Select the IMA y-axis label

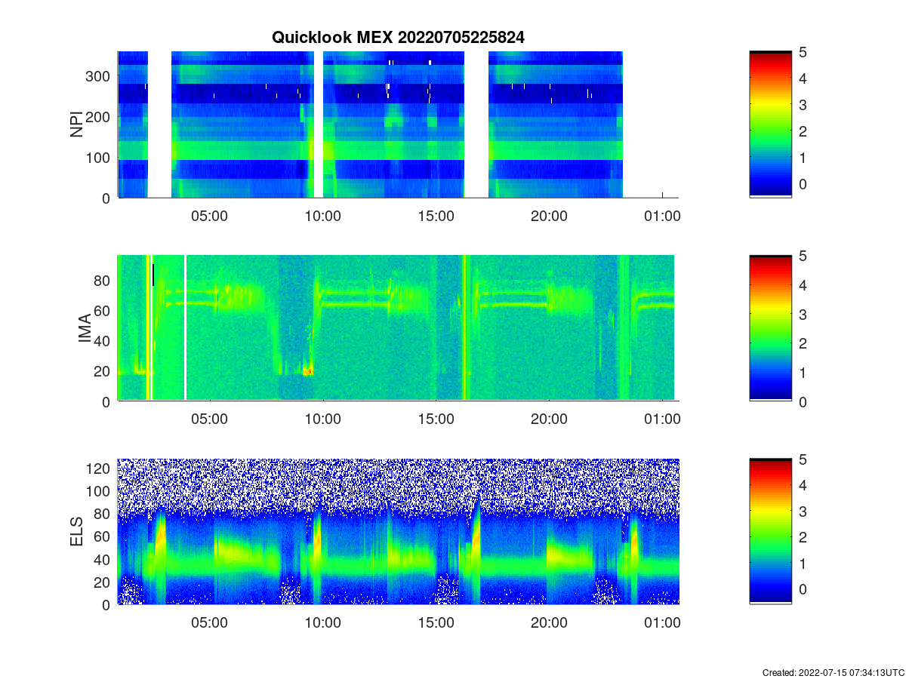point(85,329)
